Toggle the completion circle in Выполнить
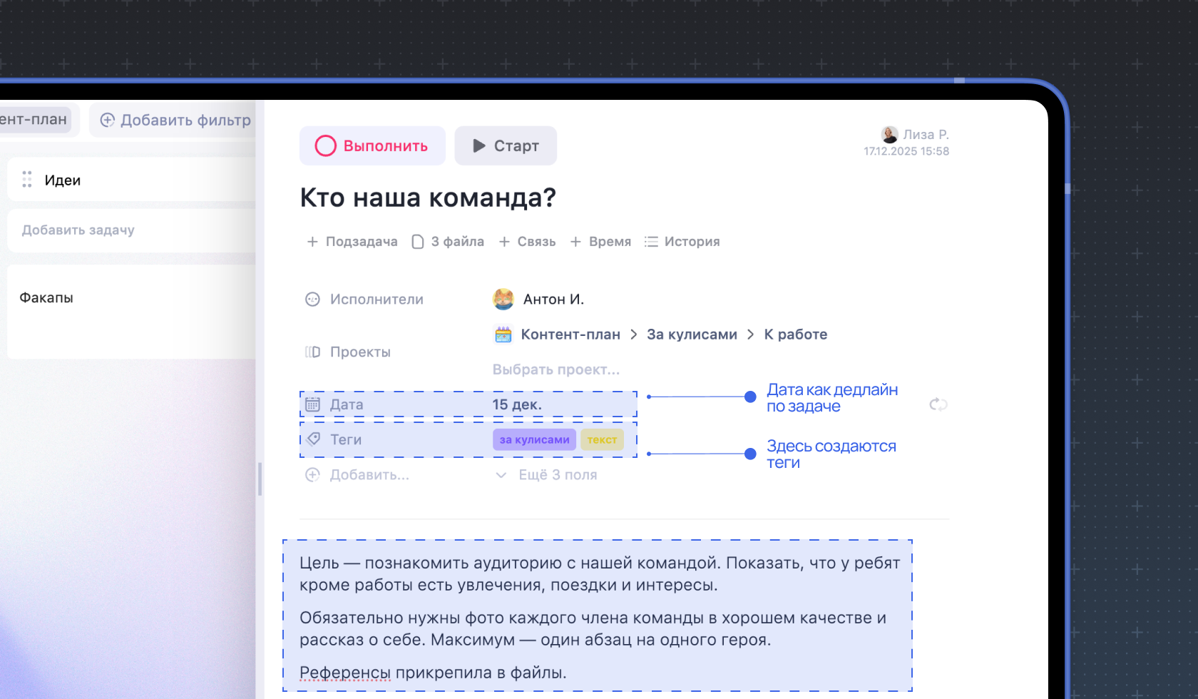The height and width of the screenshot is (699, 1198). (x=327, y=145)
